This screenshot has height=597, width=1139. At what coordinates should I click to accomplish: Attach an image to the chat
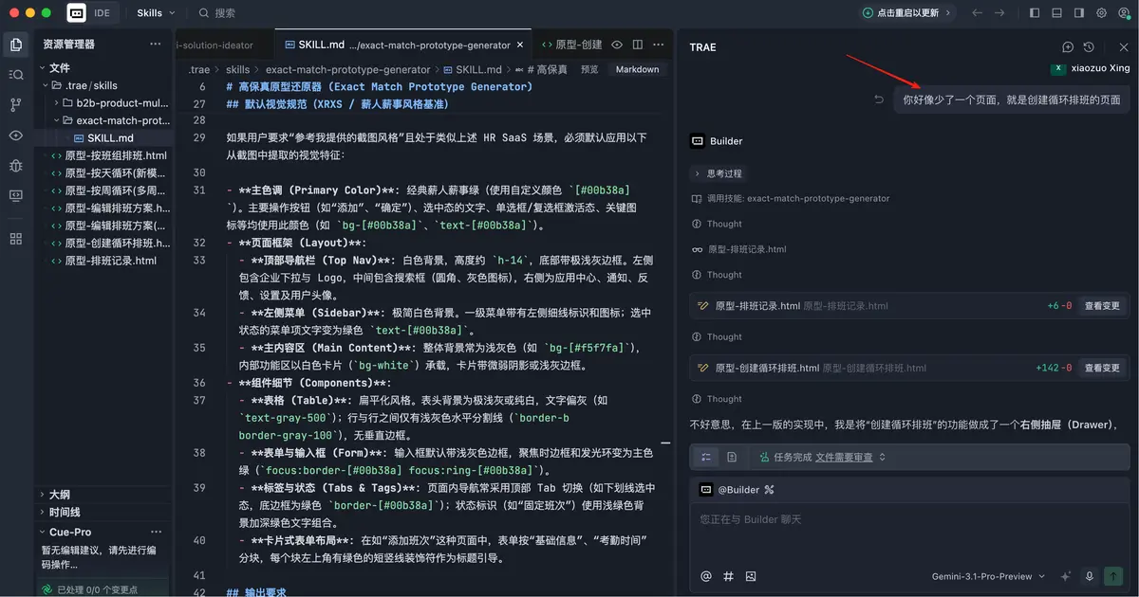pyautogui.click(x=751, y=575)
